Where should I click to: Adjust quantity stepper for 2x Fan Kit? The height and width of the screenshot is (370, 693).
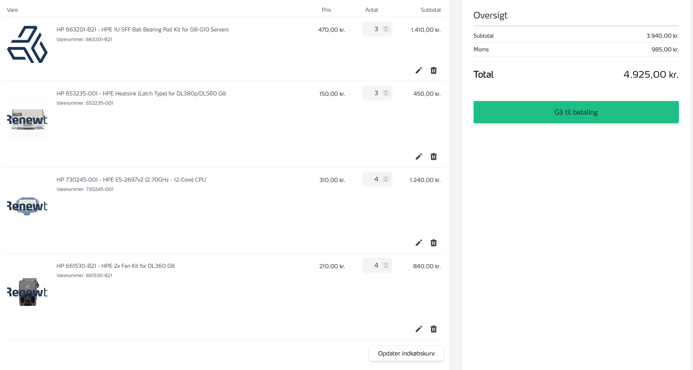pos(386,265)
